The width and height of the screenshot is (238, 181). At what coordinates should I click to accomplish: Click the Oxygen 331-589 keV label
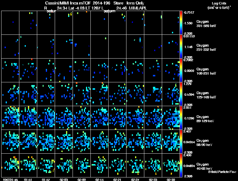click(206, 24)
